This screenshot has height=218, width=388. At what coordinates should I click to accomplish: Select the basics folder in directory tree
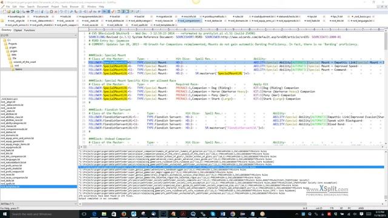pos(19,69)
